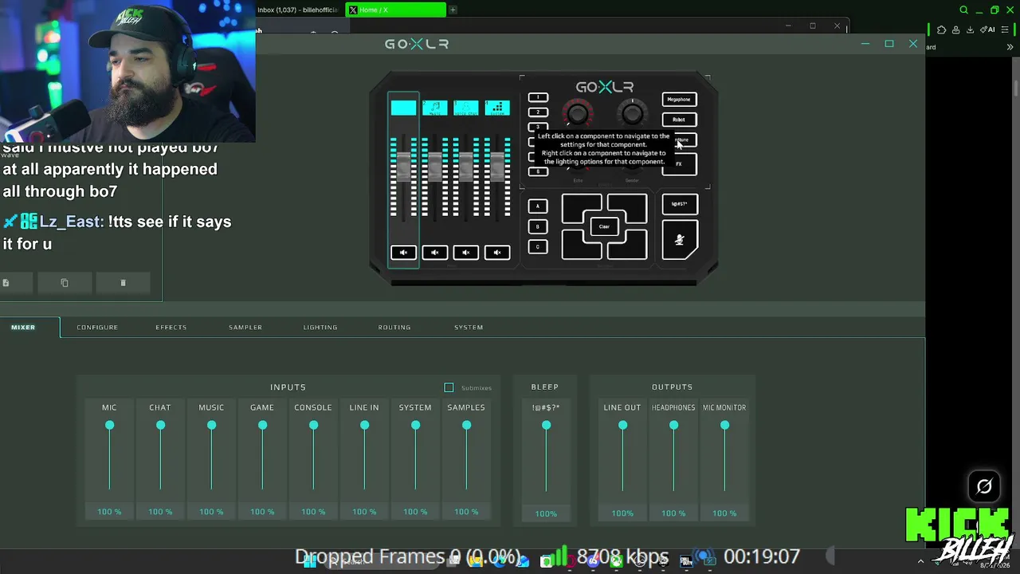The width and height of the screenshot is (1020, 574).
Task: Click the Line Out output volume slider
Action: 622,457
